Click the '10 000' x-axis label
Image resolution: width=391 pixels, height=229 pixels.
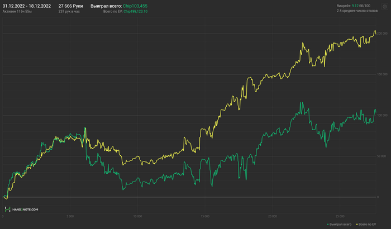point(137,216)
